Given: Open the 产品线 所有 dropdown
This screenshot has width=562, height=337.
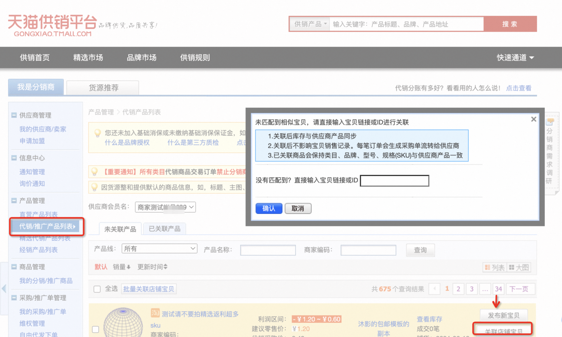Looking at the screenshot, I should point(159,249).
